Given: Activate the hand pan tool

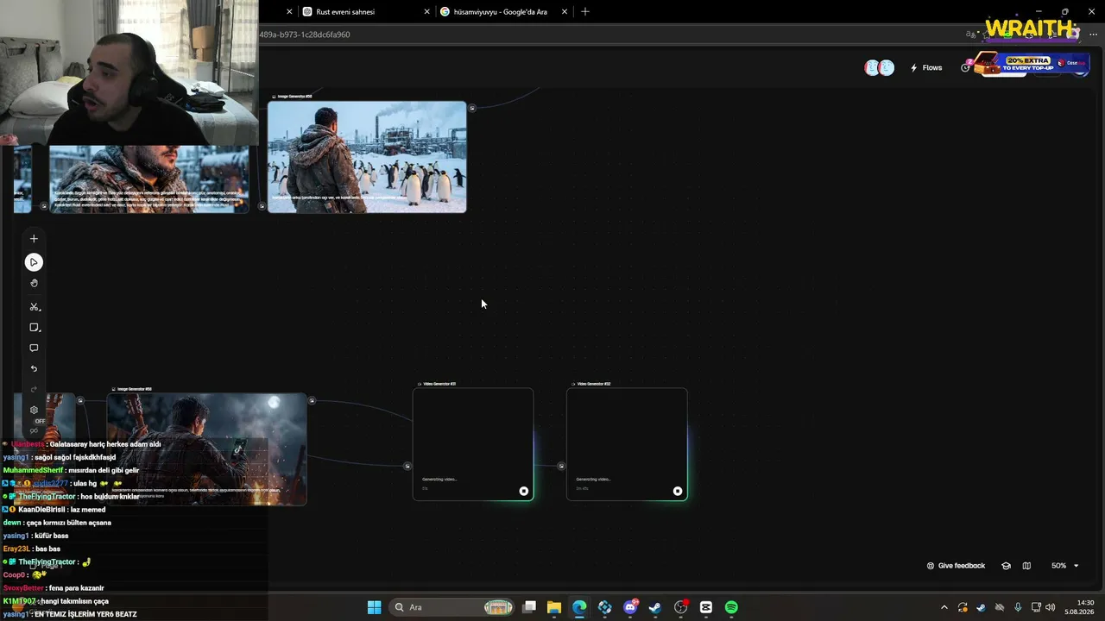Looking at the screenshot, I should (x=34, y=283).
